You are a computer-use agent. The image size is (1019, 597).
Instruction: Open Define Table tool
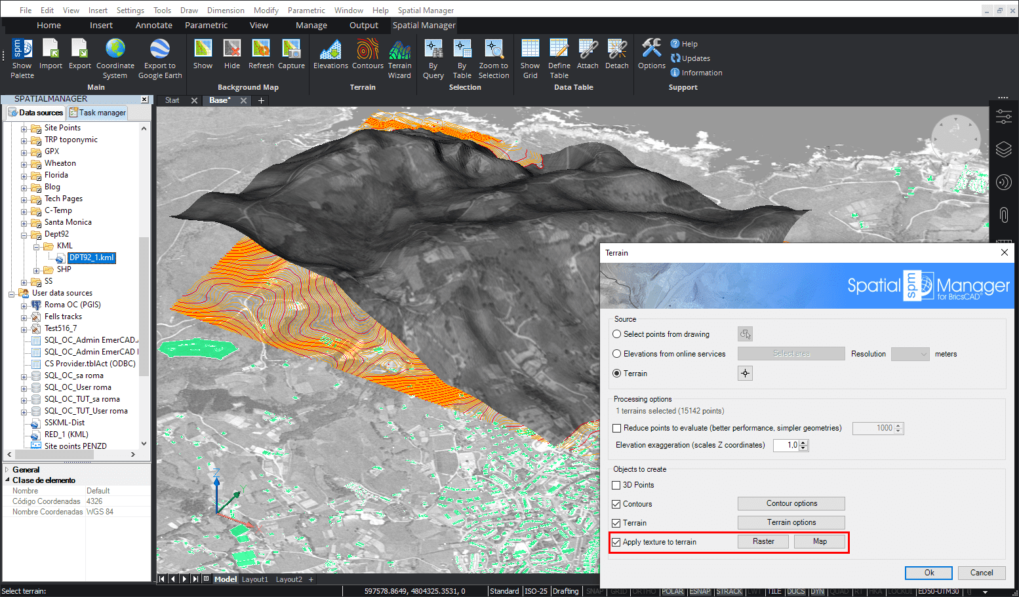pyautogui.click(x=559, y=58)
